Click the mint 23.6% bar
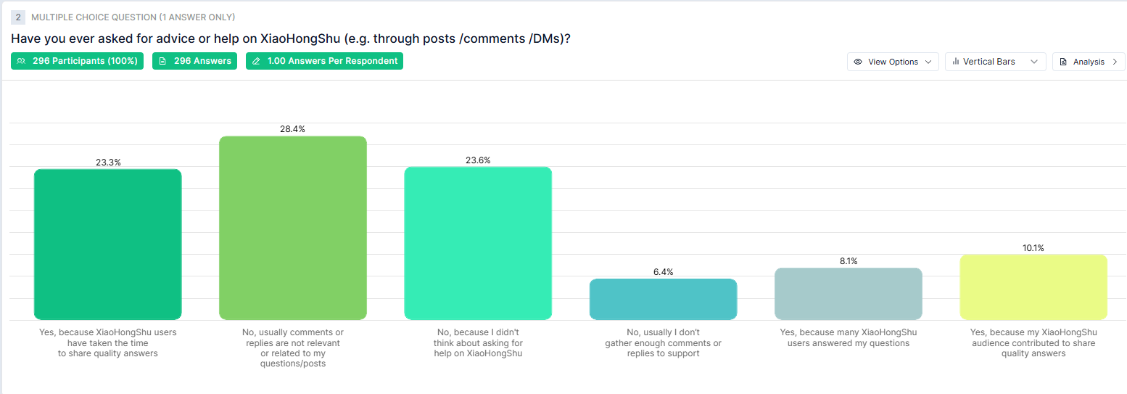The height and width of the screenshot is (394, 1127). coord(478,243)
